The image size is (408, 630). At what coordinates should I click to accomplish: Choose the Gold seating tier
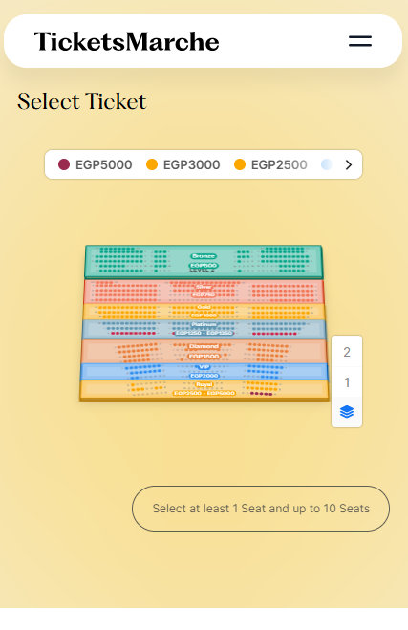point(204,312)
